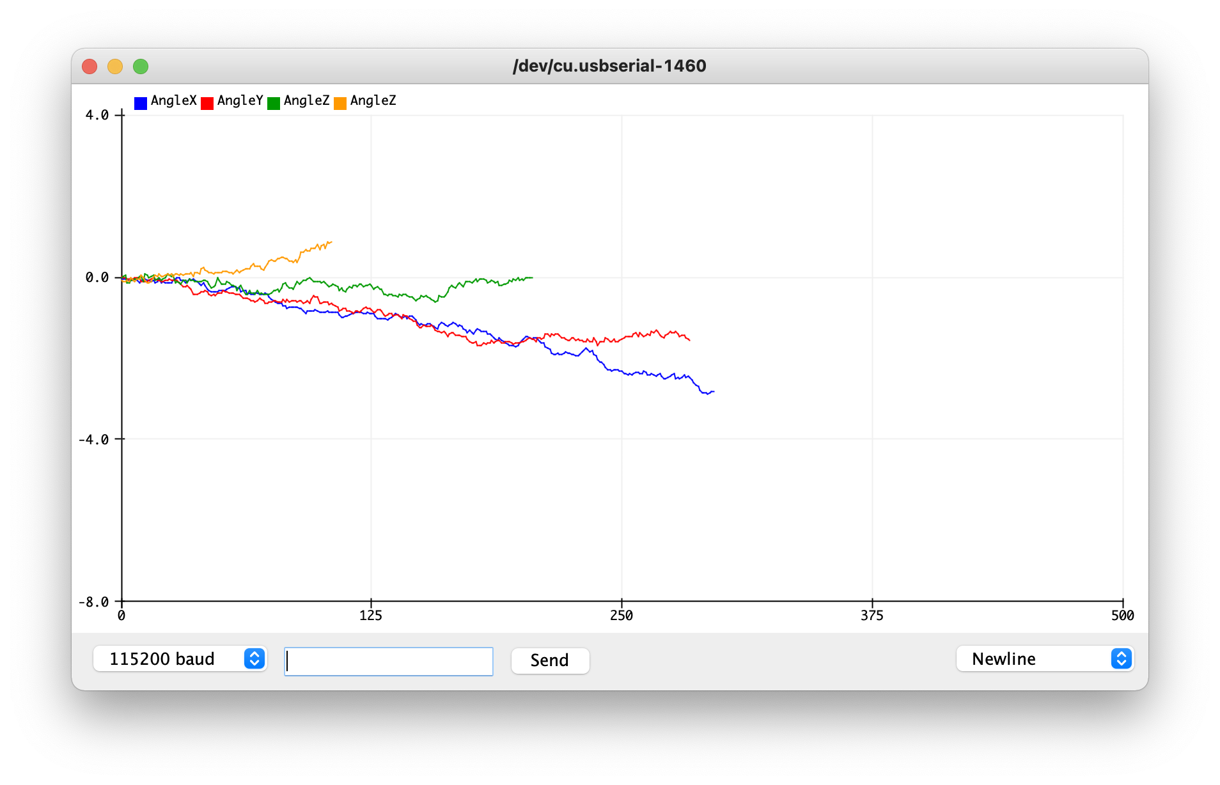Click the 125 x-axis tick label

point(371,616)
